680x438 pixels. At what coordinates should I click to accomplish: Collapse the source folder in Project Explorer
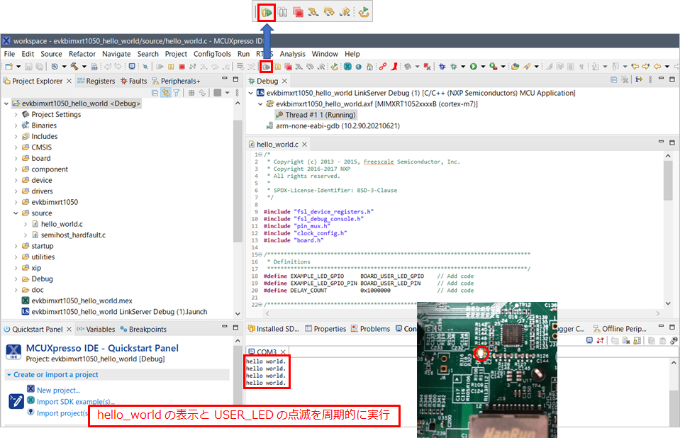tap(16, 213)
